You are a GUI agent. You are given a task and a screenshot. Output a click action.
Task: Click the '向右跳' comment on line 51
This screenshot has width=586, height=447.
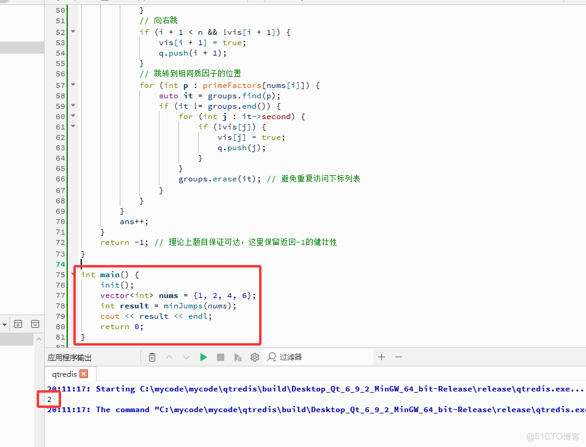[x=166, y=21]
